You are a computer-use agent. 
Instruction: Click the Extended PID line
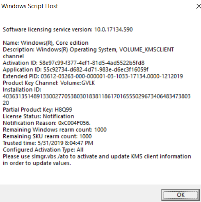coord(93,76)
